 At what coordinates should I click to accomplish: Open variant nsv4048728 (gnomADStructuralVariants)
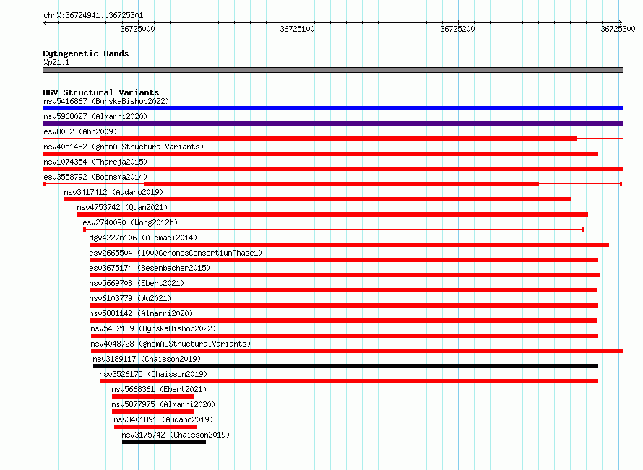[x=171, y=344]
